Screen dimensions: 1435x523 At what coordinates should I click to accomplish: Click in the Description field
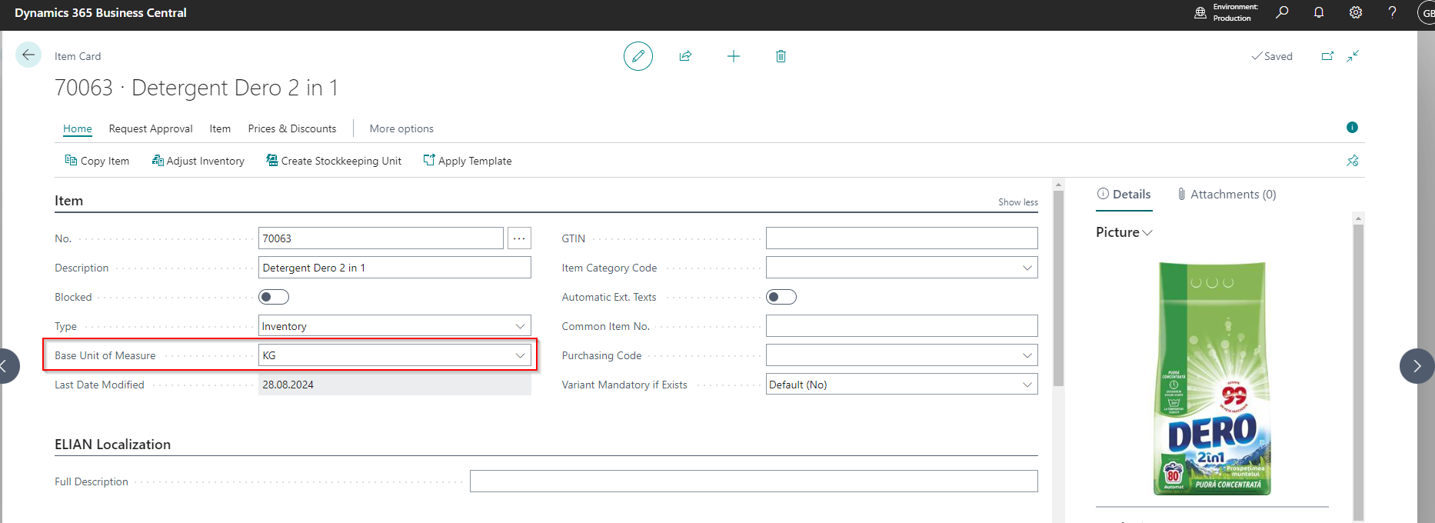[395, 268]
